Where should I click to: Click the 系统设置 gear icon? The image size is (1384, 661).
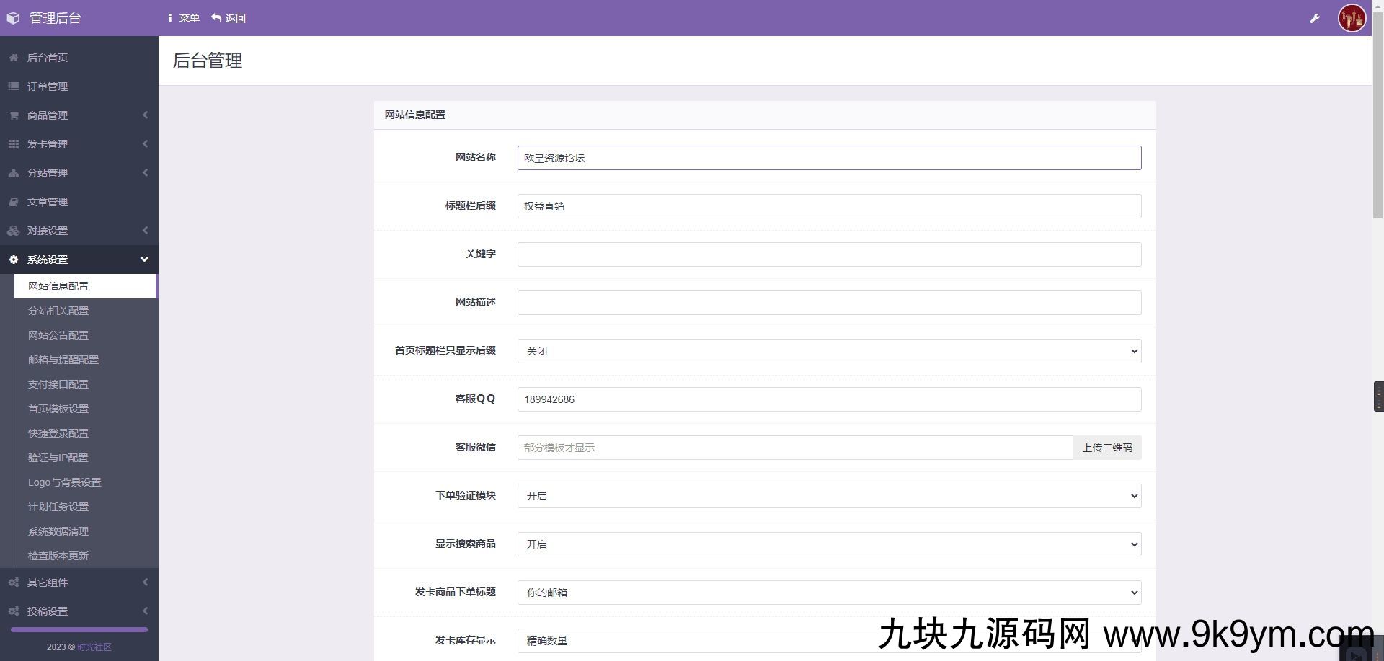[12, 259]
